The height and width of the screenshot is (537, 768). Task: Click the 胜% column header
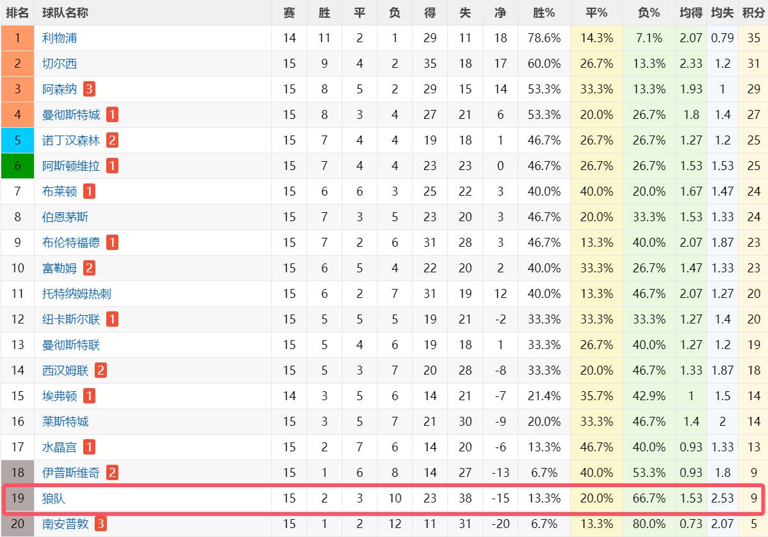544,13
